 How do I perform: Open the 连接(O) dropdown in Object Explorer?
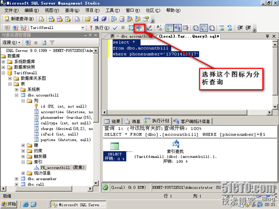11,43
